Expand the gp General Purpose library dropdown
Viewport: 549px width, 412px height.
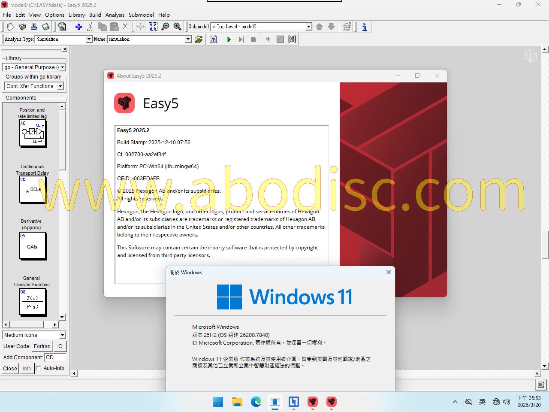point(62,67)
